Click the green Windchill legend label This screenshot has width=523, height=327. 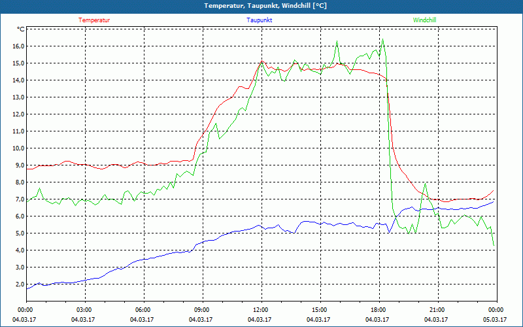pos(424,20)
